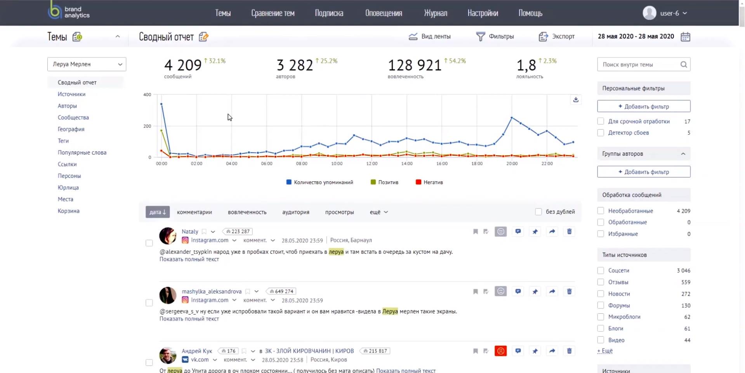Pin the Nataly post
This screenshot has width=745, height=373.
(x=535, y=232)
